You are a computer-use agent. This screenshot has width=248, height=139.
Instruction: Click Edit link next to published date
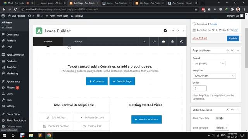(235, 30)
